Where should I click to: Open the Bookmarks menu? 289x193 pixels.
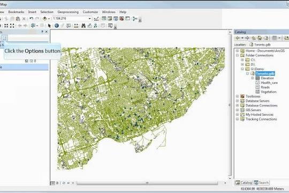16,12
